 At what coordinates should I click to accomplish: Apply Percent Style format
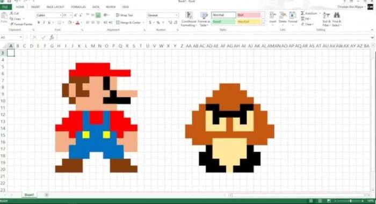[158, 23]
